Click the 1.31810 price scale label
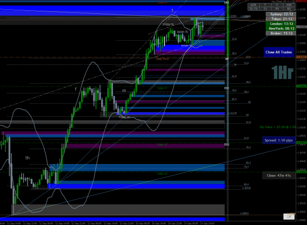307x225 pixels. (x=302, y=60)
